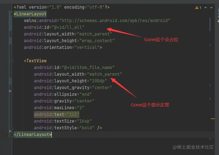Screen dimensions: 219x155
Task: Select the "@+id/ll_all" id value
Action: pyautogui.click(x=68, y=27)
